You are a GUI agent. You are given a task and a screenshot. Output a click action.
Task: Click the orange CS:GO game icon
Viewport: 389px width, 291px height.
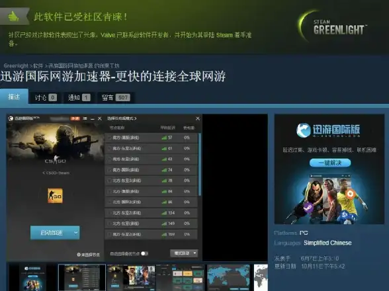point(55,196)
